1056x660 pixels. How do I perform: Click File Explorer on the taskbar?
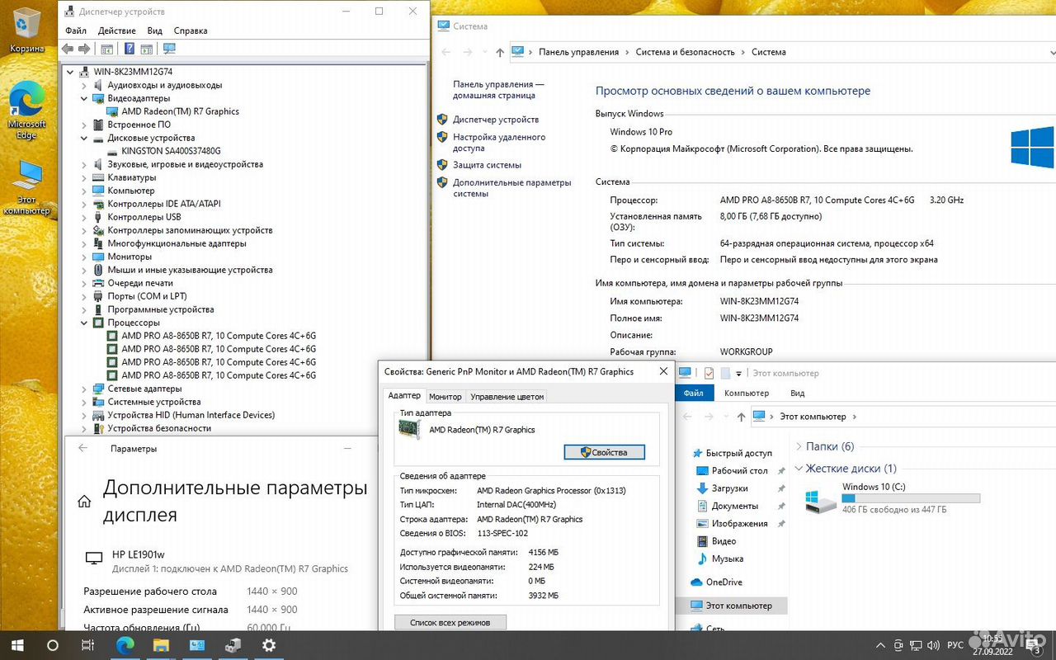point(161,645)
